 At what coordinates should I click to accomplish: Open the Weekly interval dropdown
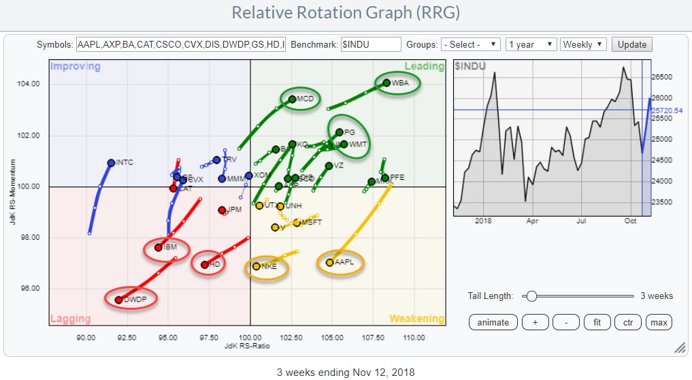point(583,45)
